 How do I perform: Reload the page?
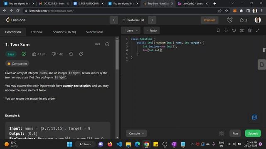(x=18, y=11)
